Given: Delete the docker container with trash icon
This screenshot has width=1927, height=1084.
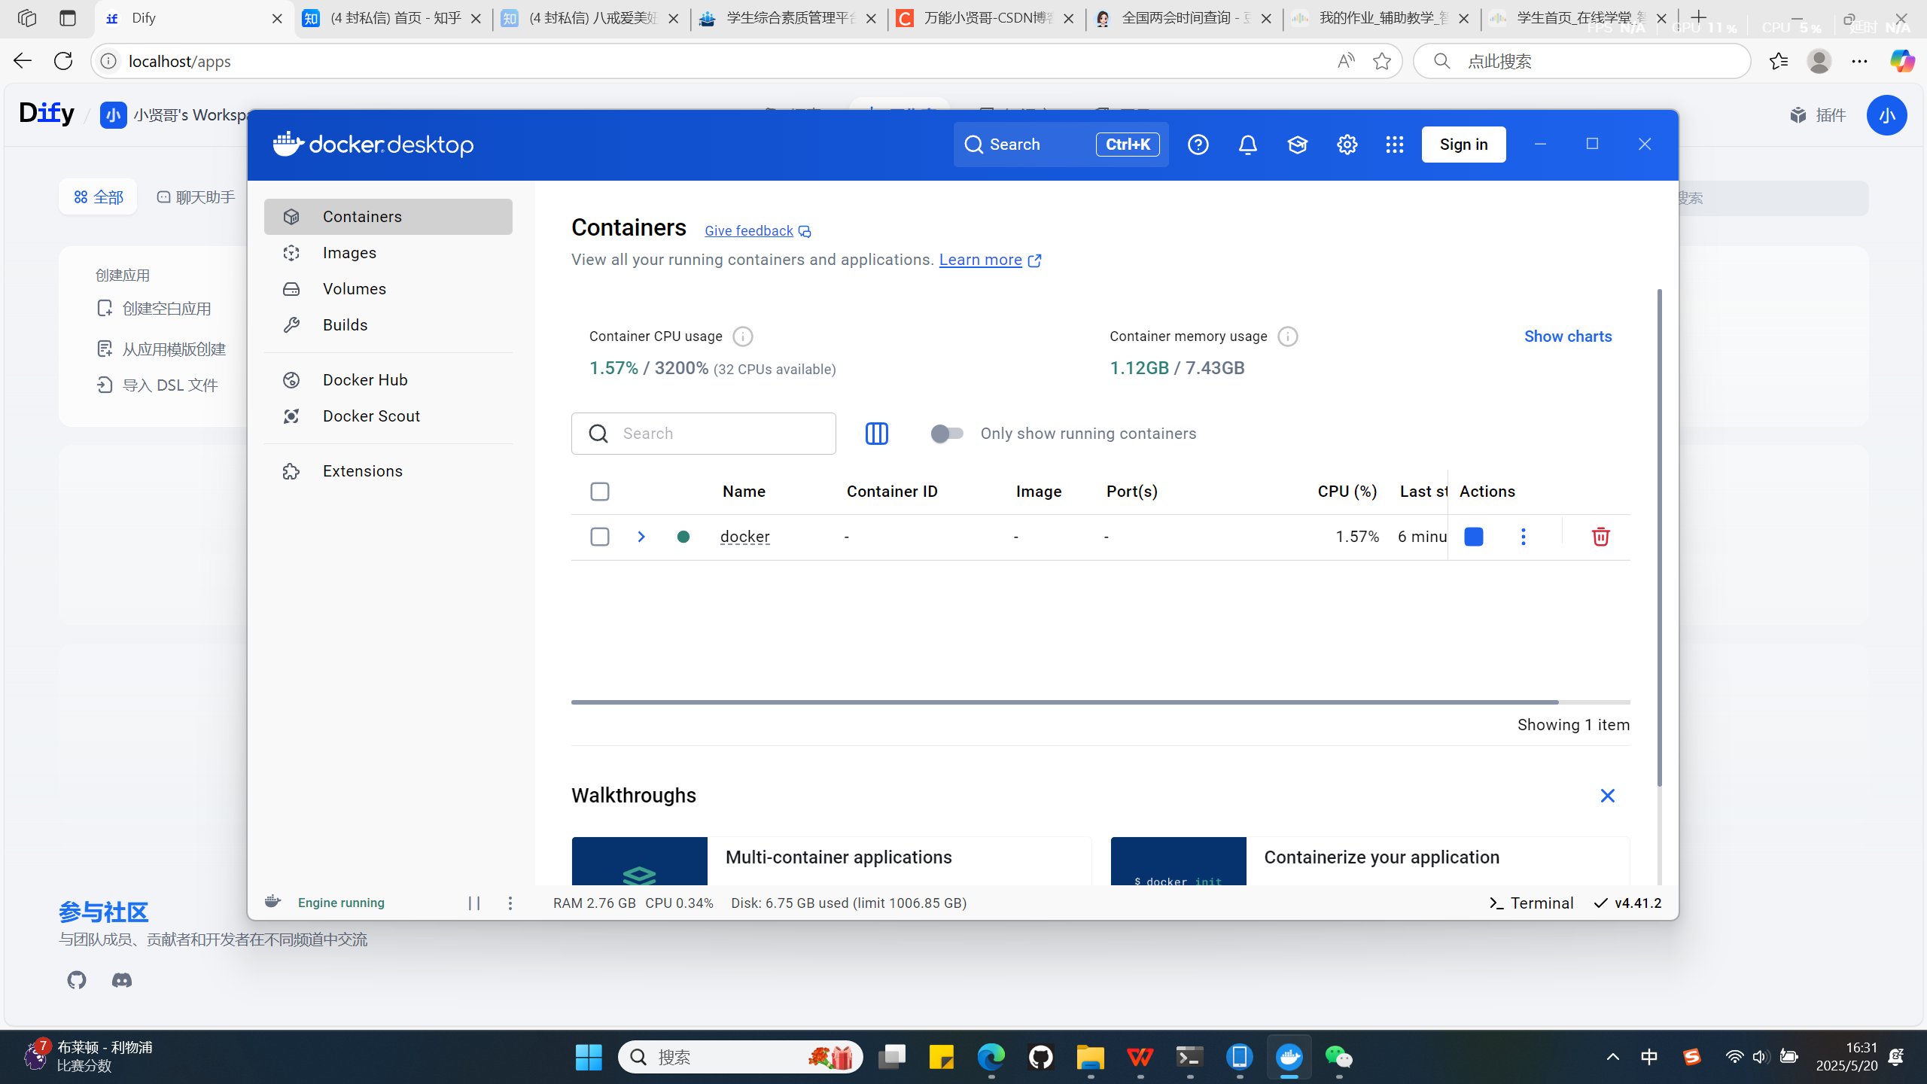Looking at the screenshot, I should pyautogui.click(x=1600, y=537).
